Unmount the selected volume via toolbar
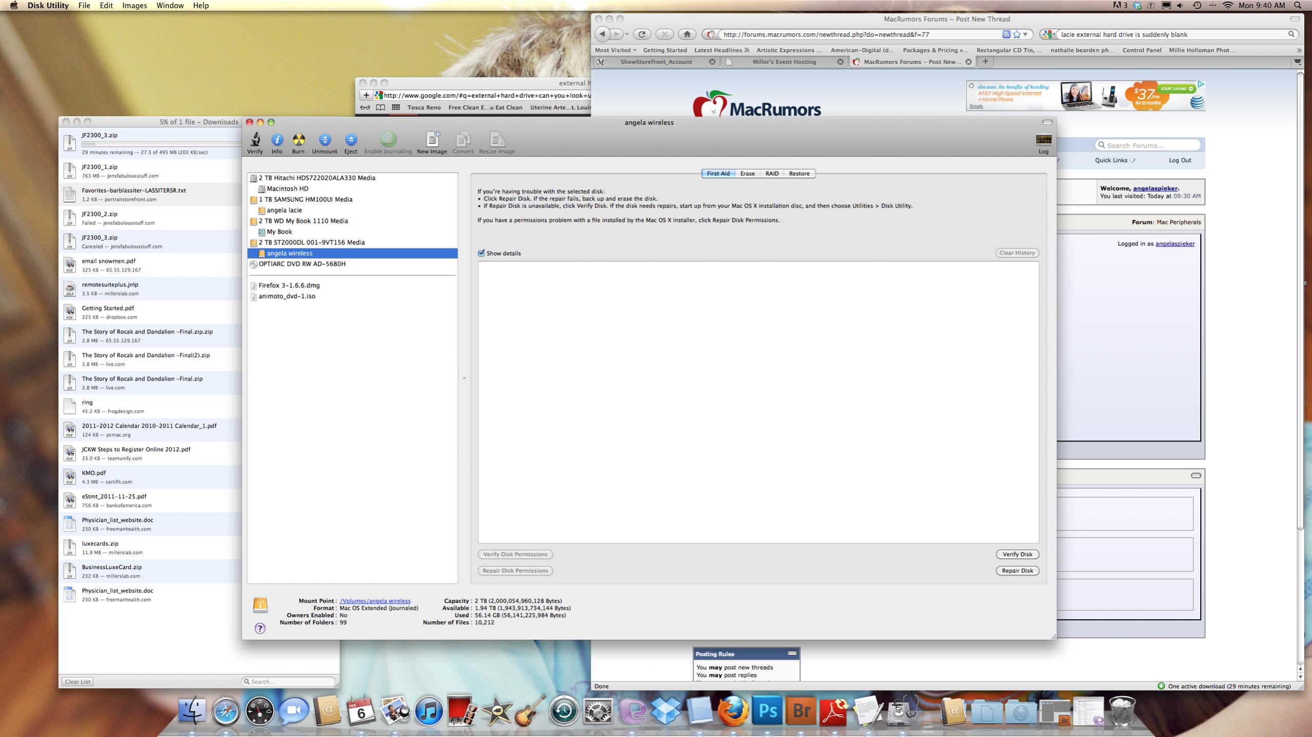Image resolution: width=1312 pixels, height=737 pixels. pyautogui.click(x=325, y=140)
